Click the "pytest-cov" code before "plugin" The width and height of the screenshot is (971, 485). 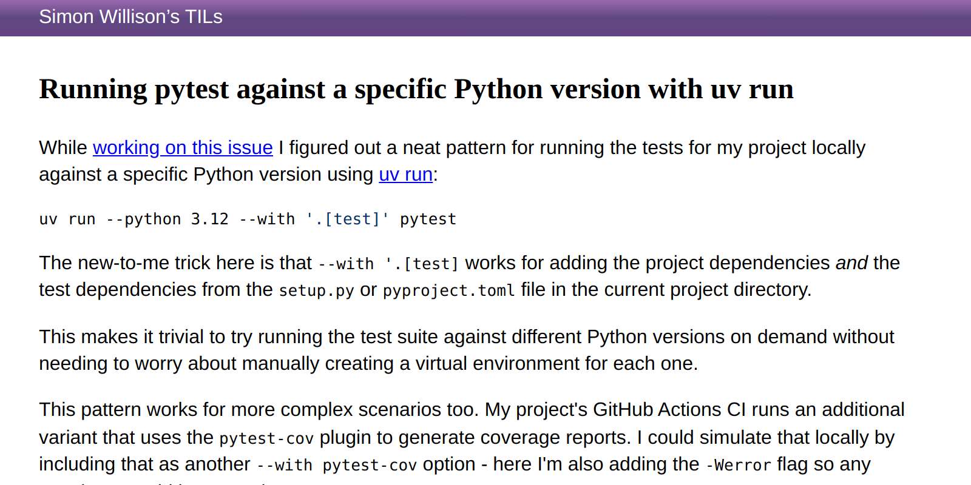266,438
